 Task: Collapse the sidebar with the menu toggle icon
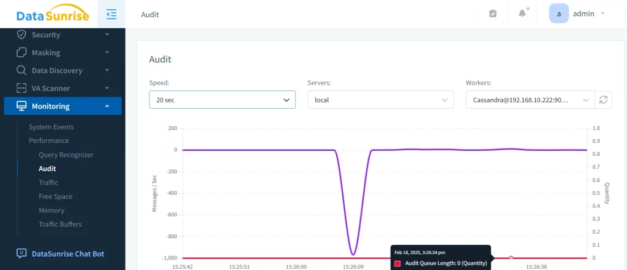pyautogui.click(x=111, y=14)
